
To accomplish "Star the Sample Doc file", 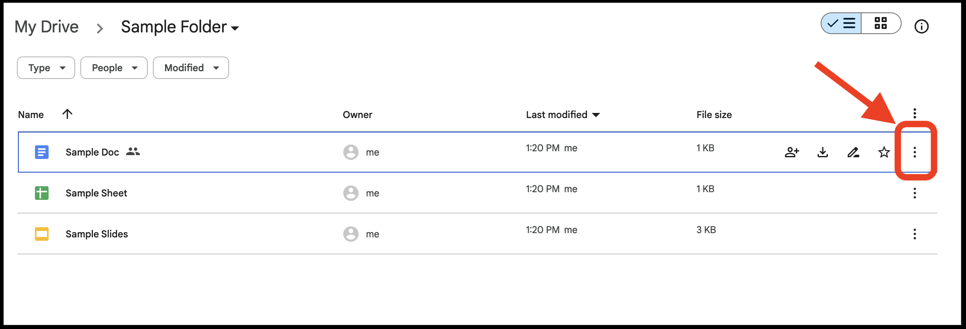I will tap(884, 152).
